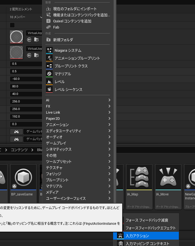Select the Niagara システム icon
The width and height of the screenshot is (195, 246).
(49, 50)
